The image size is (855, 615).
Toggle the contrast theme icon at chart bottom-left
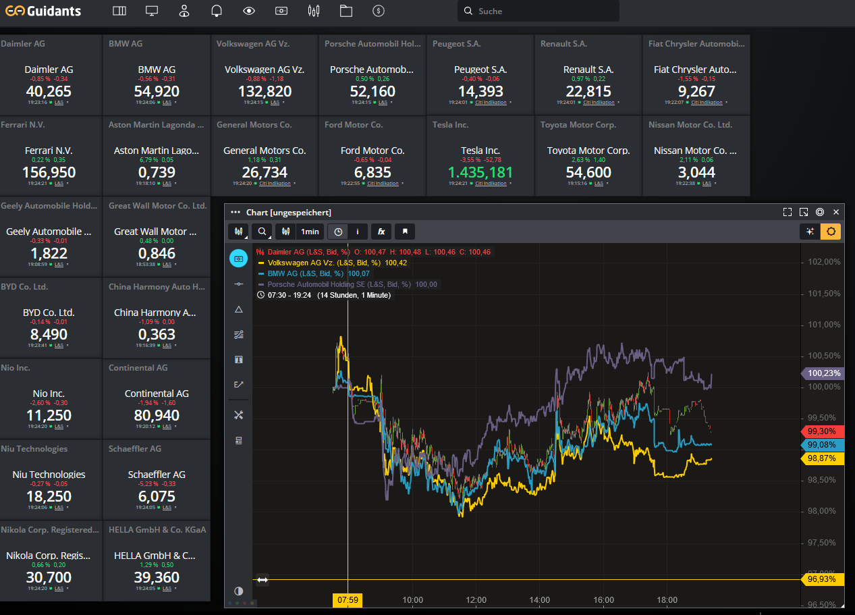click(238, 591)
